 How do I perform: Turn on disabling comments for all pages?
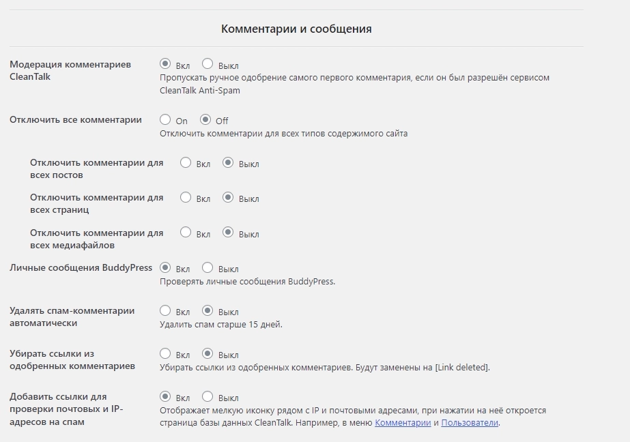point(186,198)
